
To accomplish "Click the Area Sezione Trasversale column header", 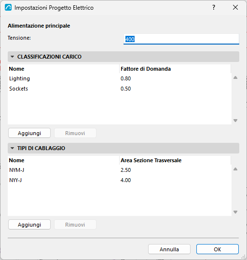I will click(175, 160).
